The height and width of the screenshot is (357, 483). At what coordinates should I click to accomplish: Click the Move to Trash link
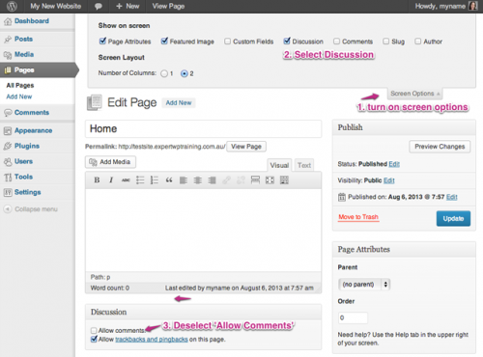[358, 217]
